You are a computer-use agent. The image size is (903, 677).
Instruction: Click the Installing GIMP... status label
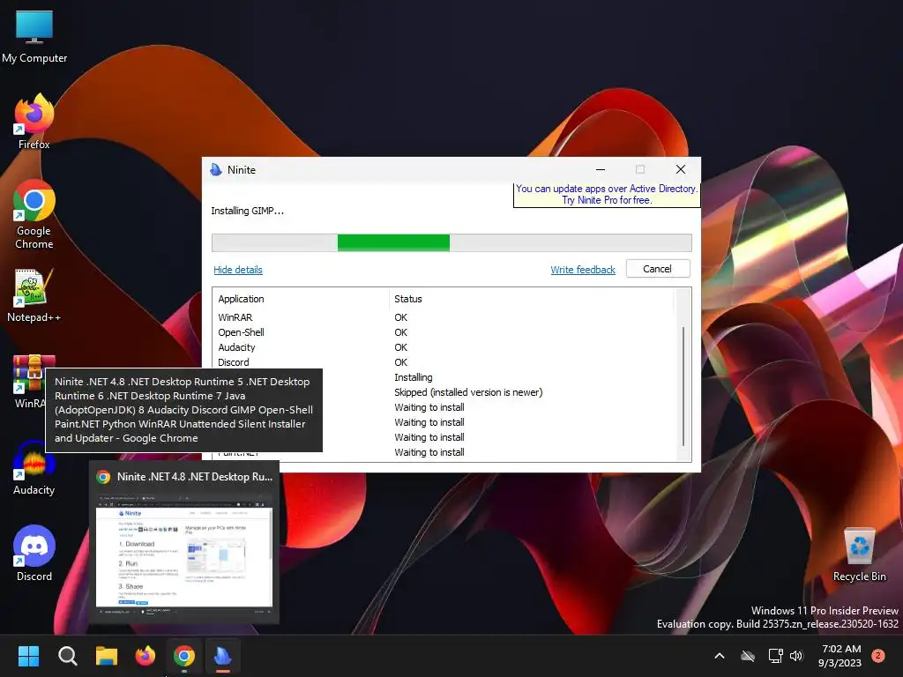point(247,211)
